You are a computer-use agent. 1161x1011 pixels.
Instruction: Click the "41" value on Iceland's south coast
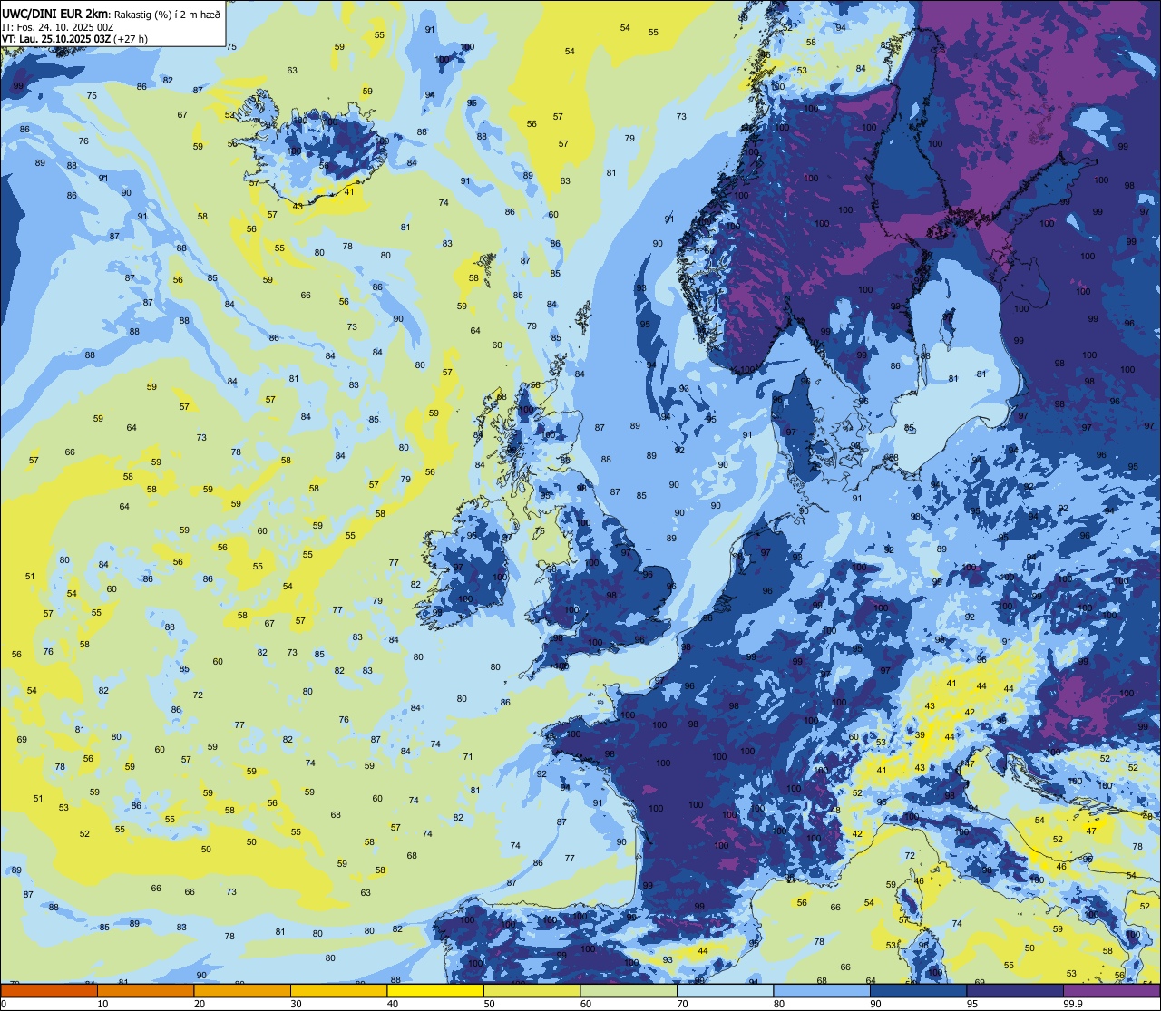[x=349, y=191]
